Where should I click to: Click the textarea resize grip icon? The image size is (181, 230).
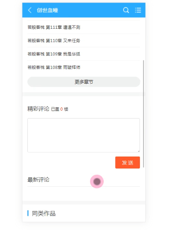coord(139,151)
